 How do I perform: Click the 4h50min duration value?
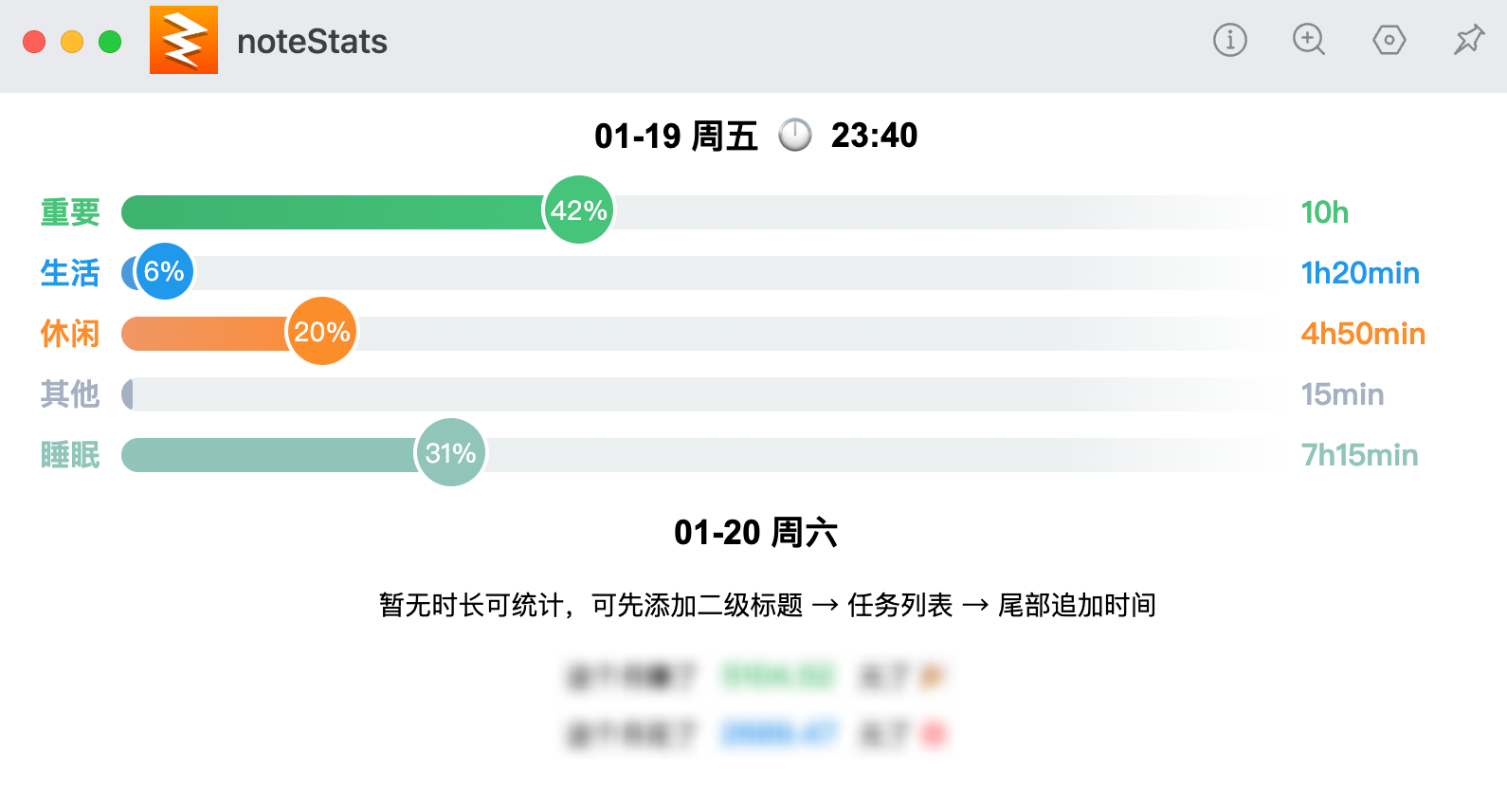(1363, 334)
